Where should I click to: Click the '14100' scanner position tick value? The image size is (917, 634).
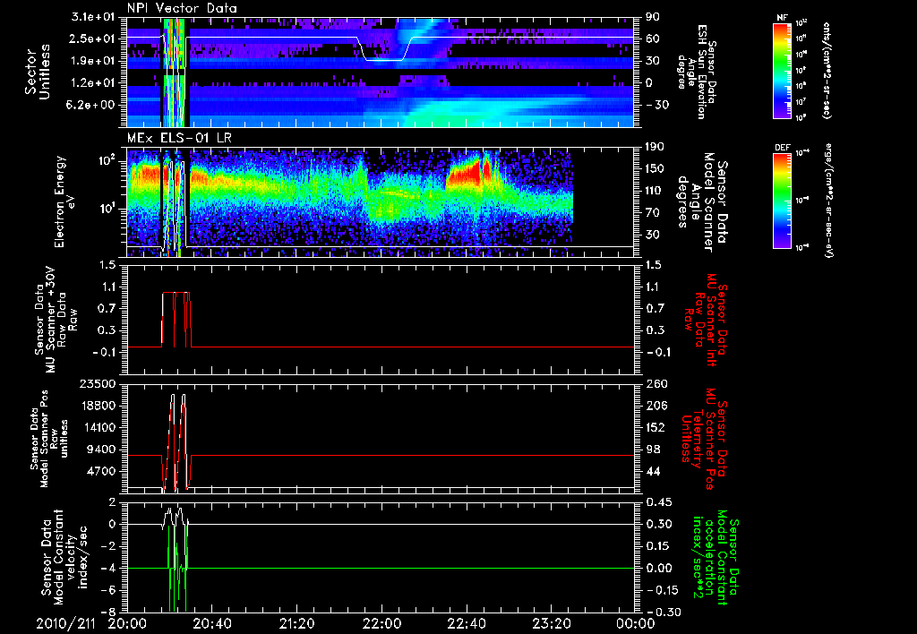point(97,427)
